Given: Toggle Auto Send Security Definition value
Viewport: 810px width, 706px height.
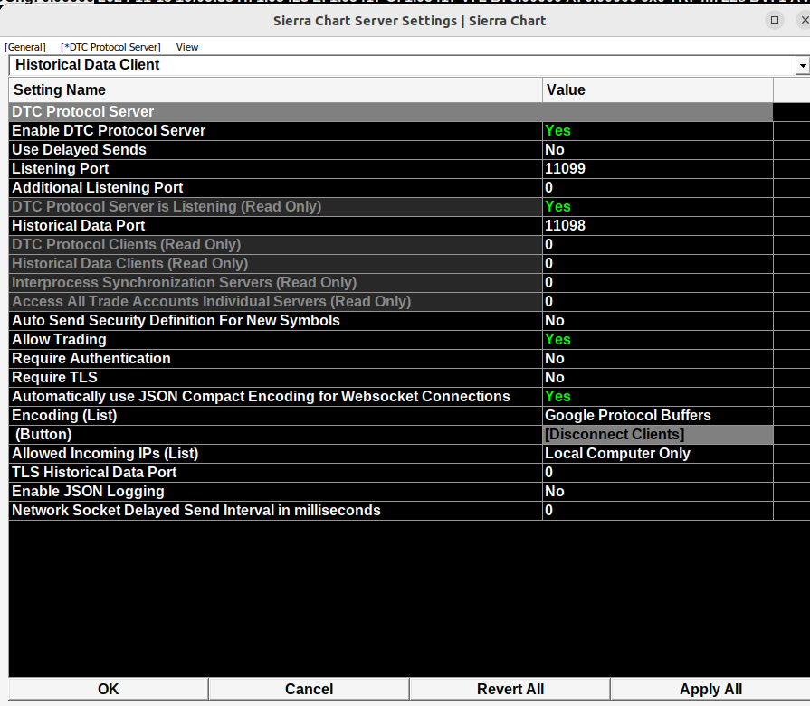Looking at the screenshot, I should click(x=658, y=321).
